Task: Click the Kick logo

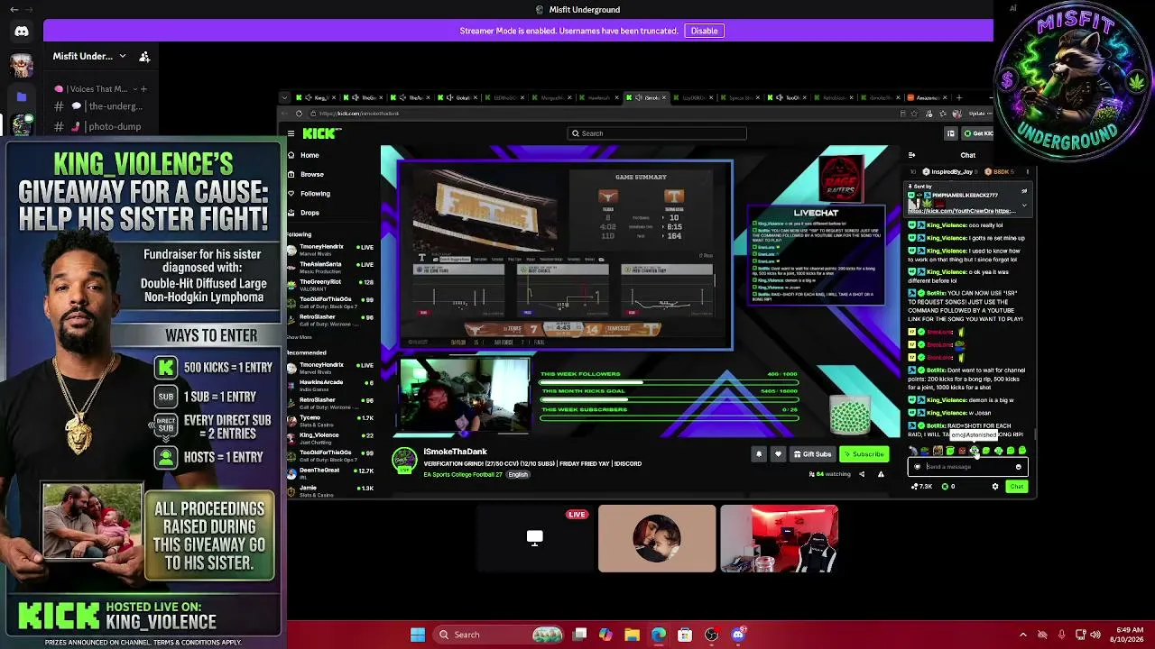Action: point(321,133)
